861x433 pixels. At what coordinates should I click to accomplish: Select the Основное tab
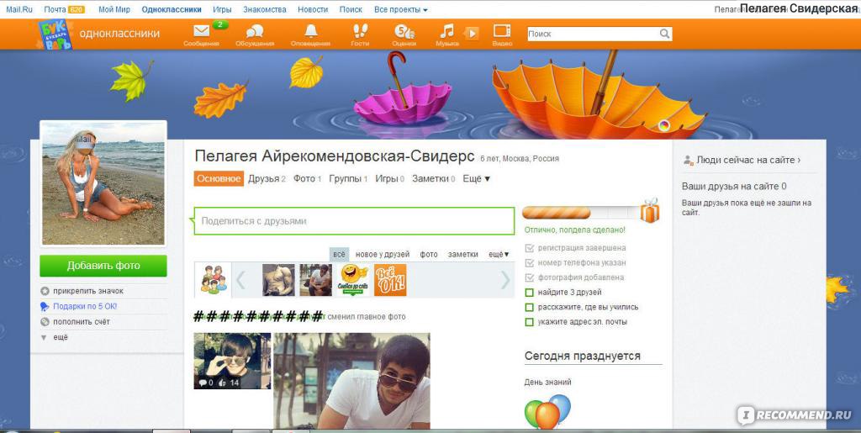coord(219,178)
